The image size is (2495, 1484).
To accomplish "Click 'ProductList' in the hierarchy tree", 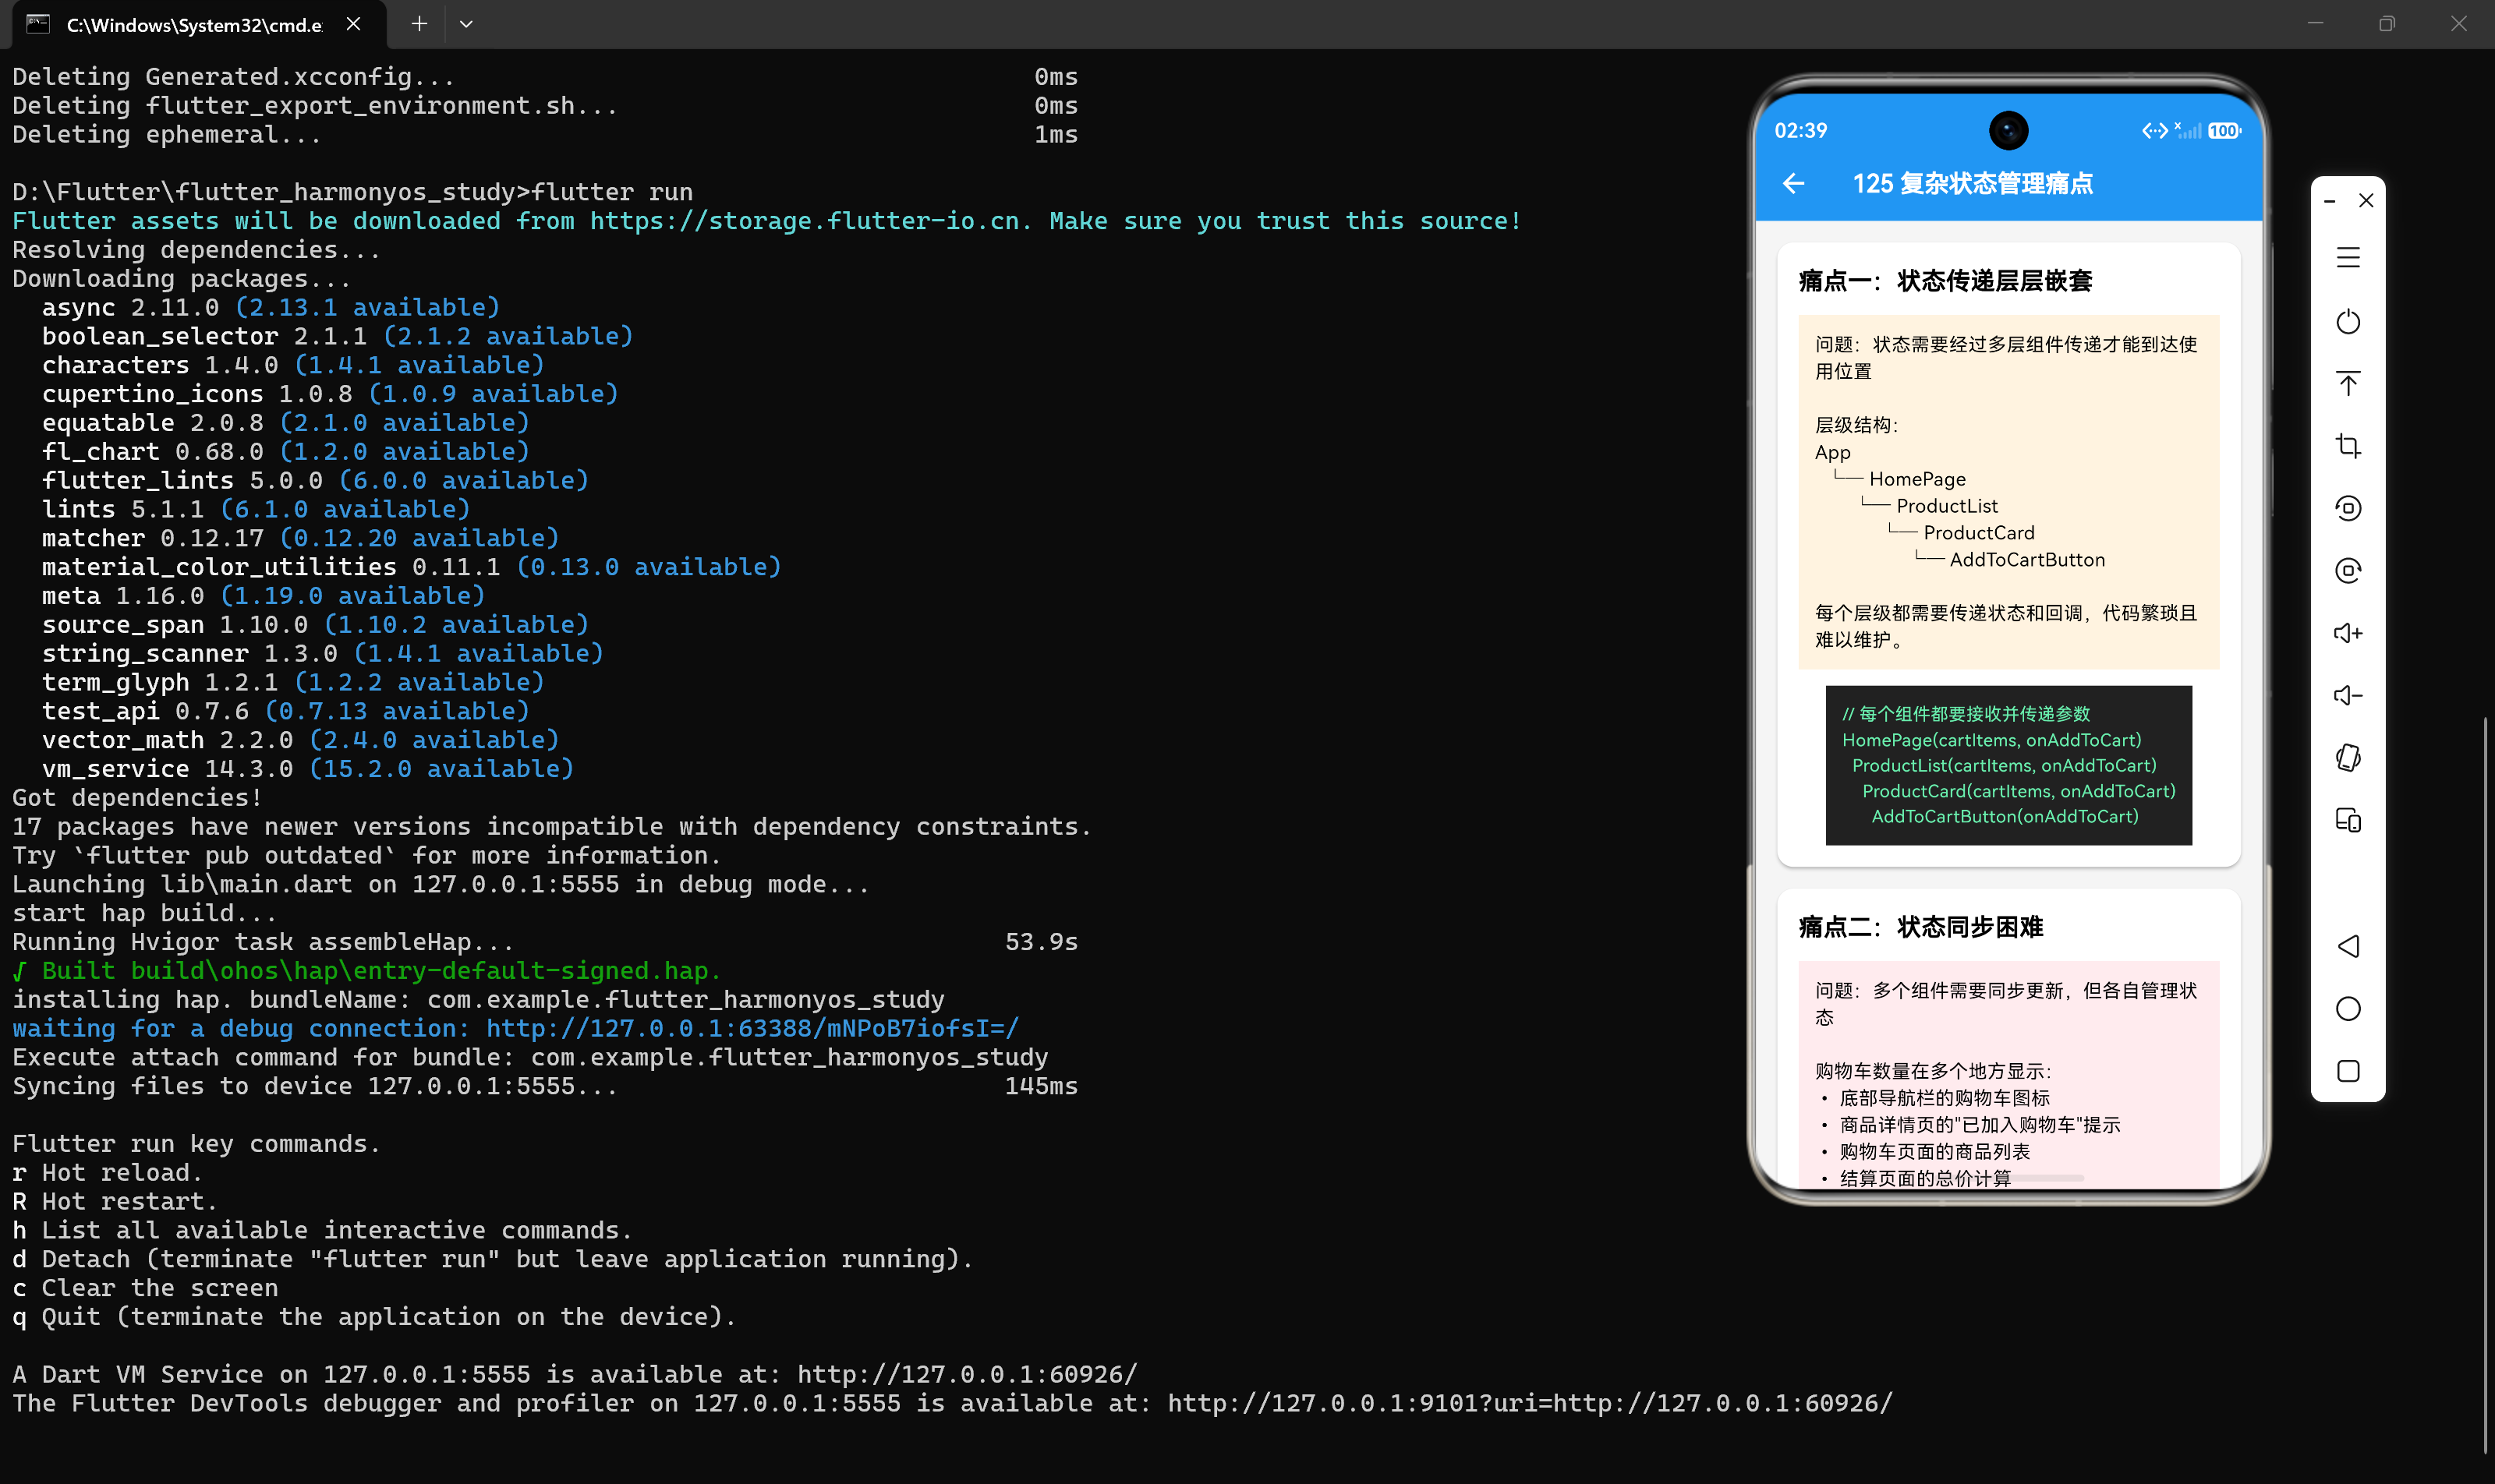I will click(1947, 506).
